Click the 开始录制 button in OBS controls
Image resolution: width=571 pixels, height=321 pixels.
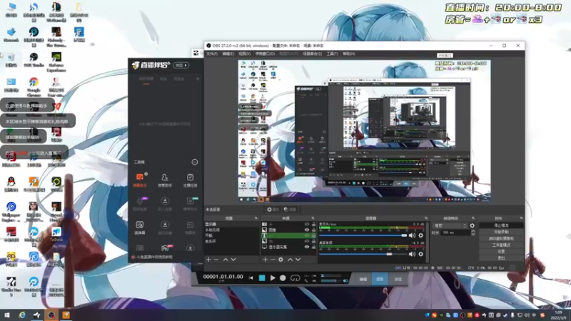pos(501,232)
